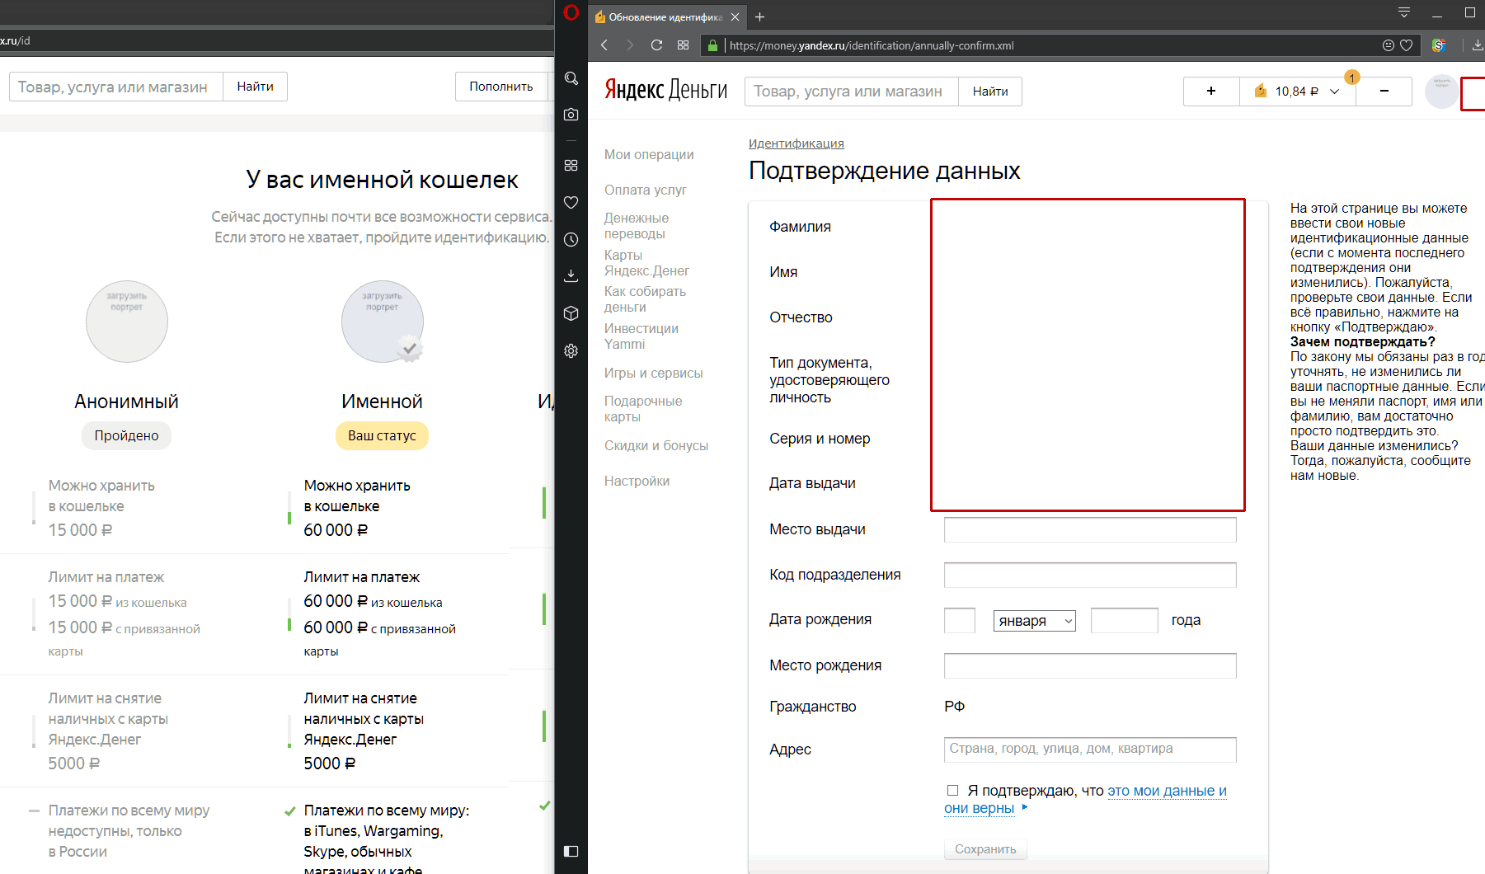Click 'Найти' in the left window
The width and height of the screenshot is (1485, 874).
256,87
